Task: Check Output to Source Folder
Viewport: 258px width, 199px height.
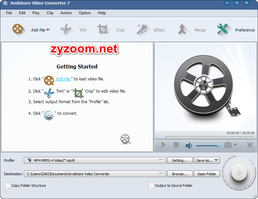Action: pyautogui.click(x=151, y=185)
